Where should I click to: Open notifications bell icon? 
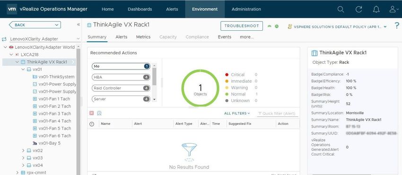click(376, 9)
